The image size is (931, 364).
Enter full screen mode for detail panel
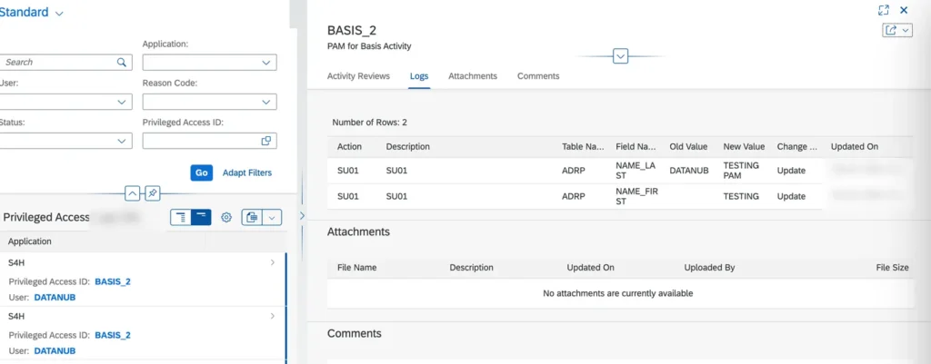883,10
